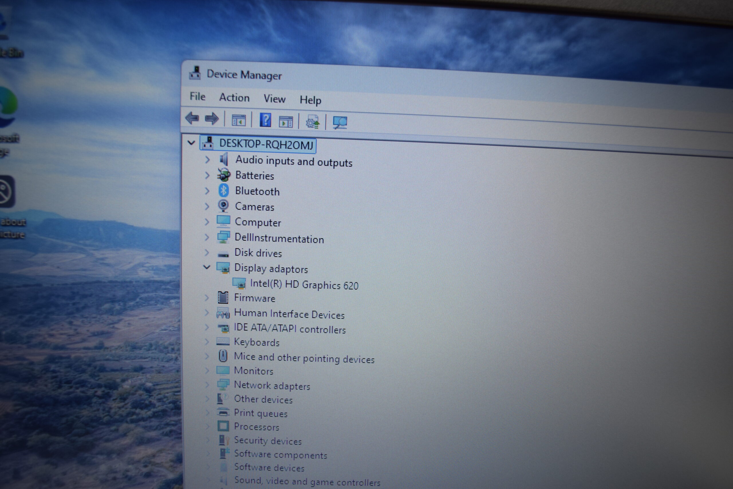733x489 pixels.
Task: Select Intel(R) HD Graphics 620 text
Action: [304, 284]
